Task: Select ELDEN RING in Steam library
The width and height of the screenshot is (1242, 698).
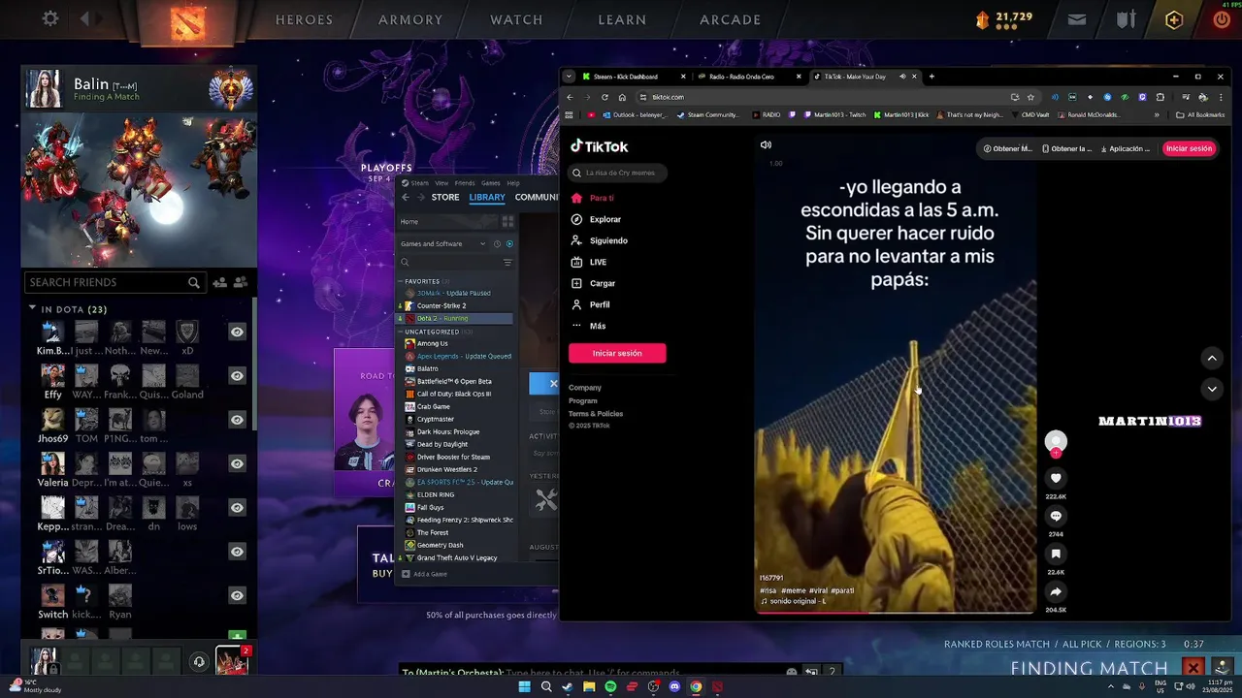Action: click(x=436, y=494)
